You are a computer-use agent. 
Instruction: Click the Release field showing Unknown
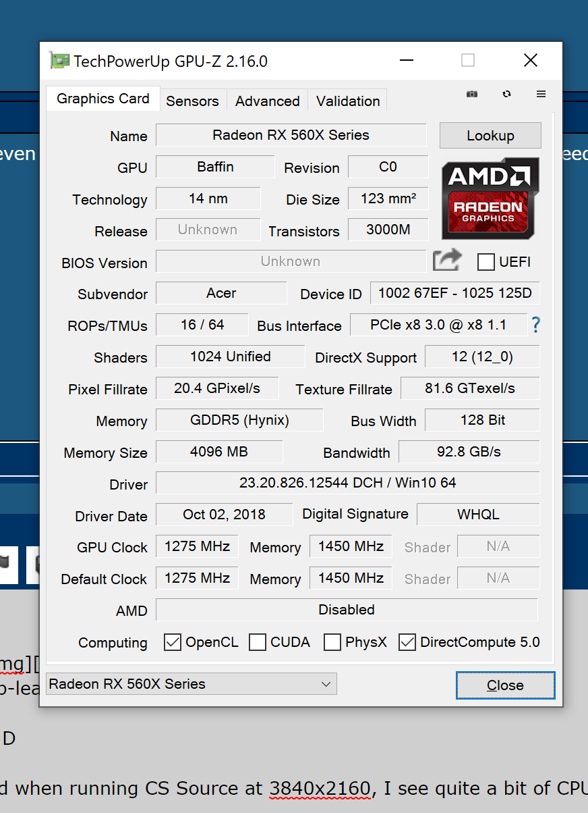tap(208, 229)
